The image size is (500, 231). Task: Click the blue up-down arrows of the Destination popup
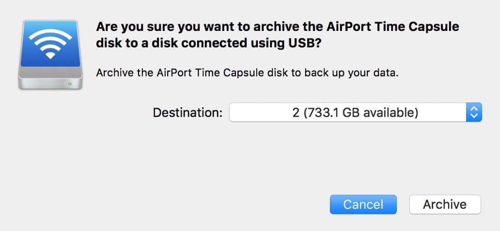(473, 113)
